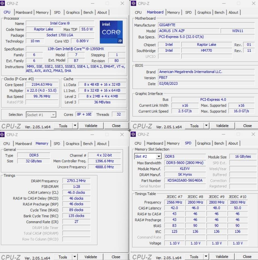258x260 pixels.
Task: Switch to Mainboard tab in CPU window
Action: click(24, 12)
